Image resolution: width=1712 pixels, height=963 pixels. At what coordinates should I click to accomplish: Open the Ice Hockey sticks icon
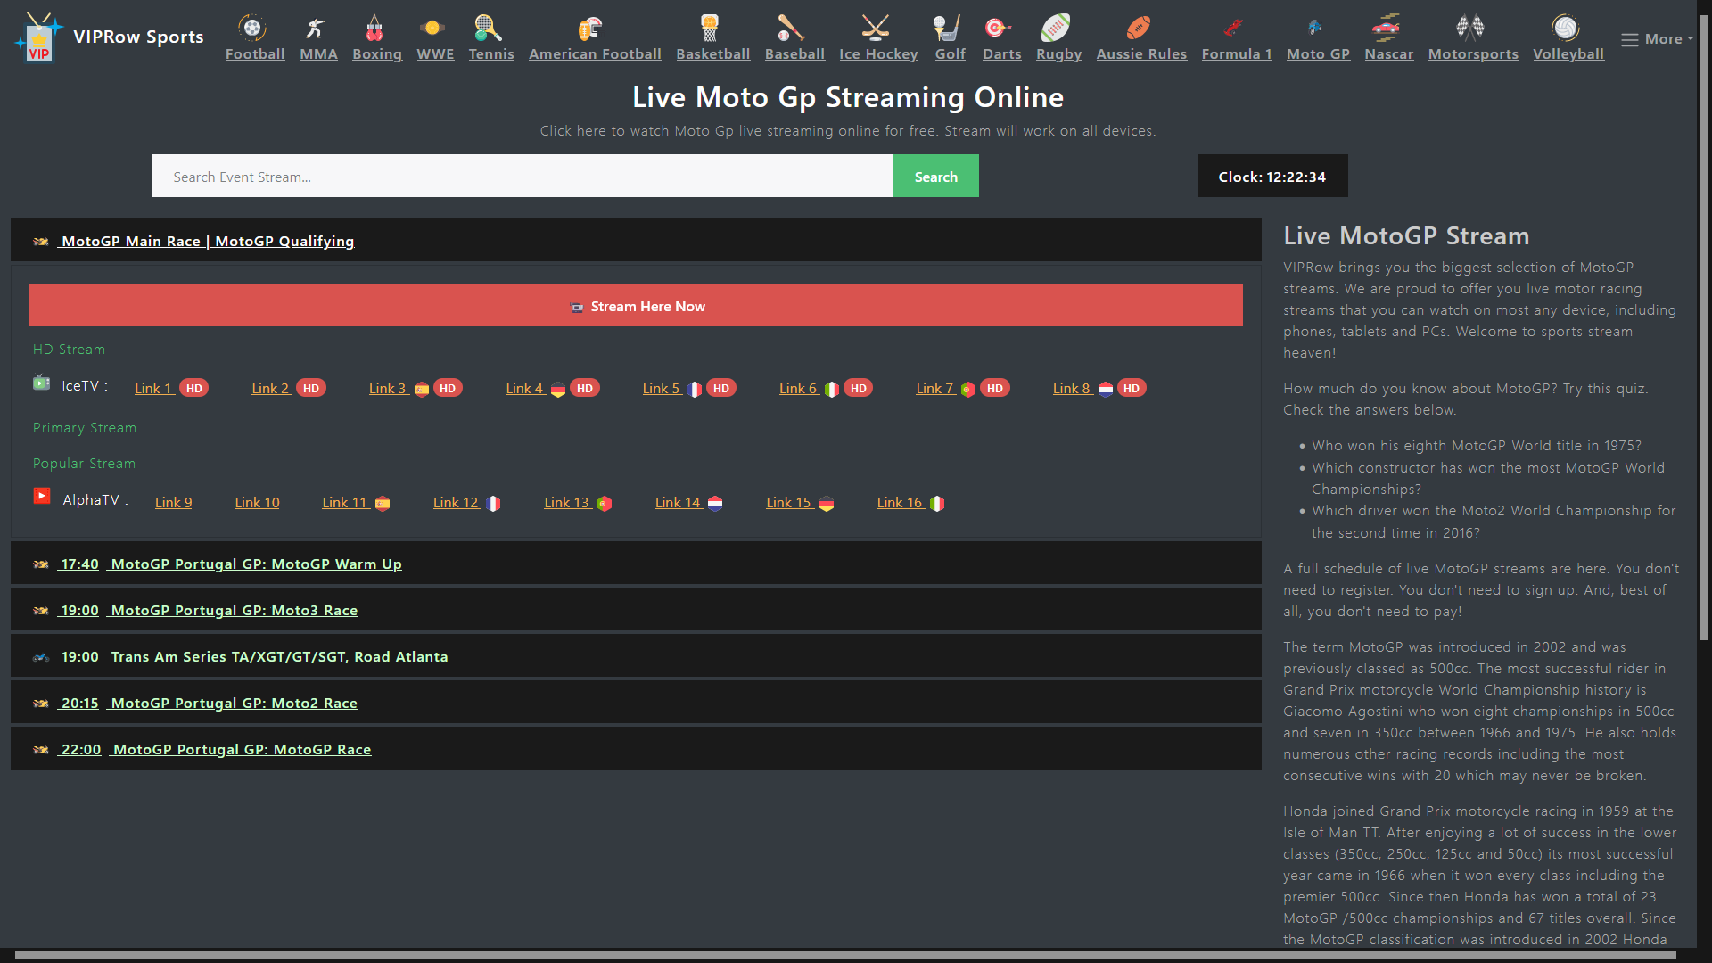tap(876, 28)
